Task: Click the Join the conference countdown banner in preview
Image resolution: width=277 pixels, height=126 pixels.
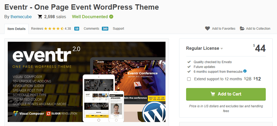Action: 145,98
